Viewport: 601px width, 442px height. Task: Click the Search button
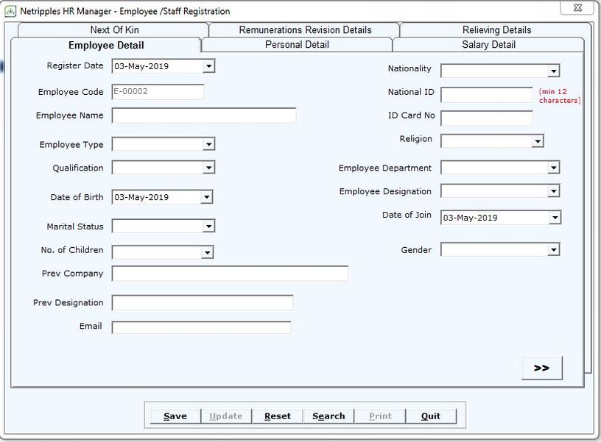[x=328, y=416]
